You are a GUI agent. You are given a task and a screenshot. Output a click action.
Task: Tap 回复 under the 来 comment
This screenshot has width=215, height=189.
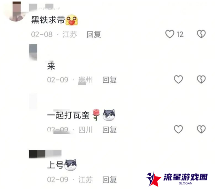[110, 80]
